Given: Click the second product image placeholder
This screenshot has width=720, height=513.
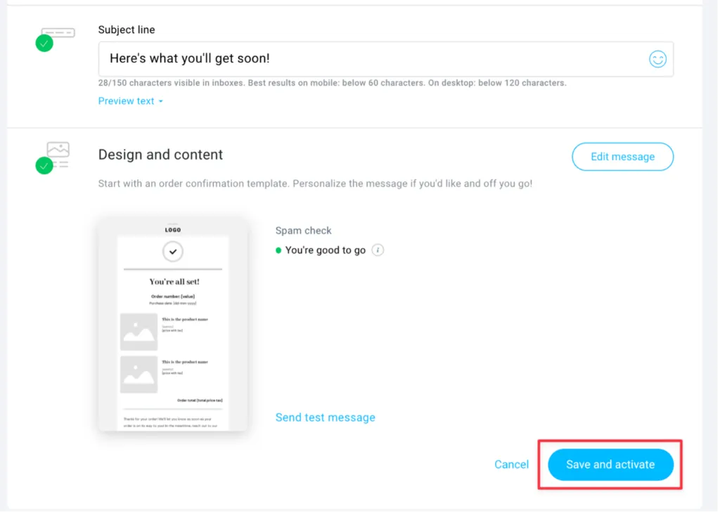Looking at the screenshot, I should (x=139, y=375).
